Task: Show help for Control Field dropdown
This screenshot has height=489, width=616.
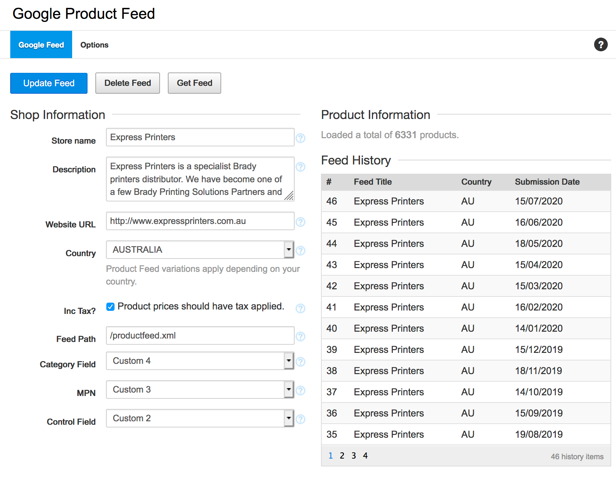Action: pos(300,419)
